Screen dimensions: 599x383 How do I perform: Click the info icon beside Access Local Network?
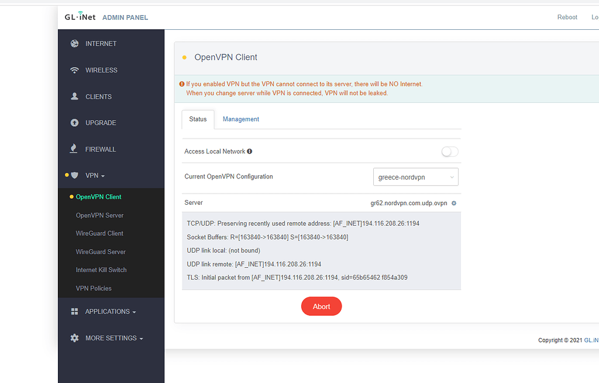tap(250, 151)
